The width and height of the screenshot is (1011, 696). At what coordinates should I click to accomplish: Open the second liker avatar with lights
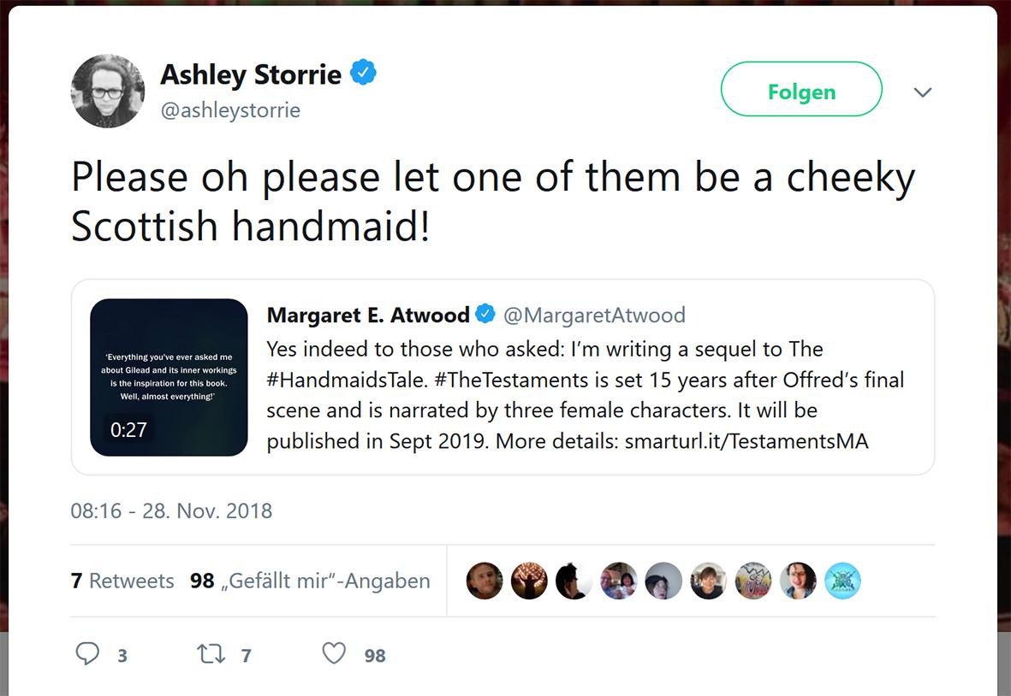point(529,580)
